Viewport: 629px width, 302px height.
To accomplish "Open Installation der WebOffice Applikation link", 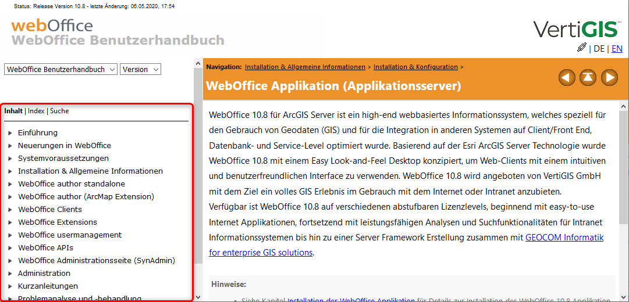I will (x=351, y=300).
